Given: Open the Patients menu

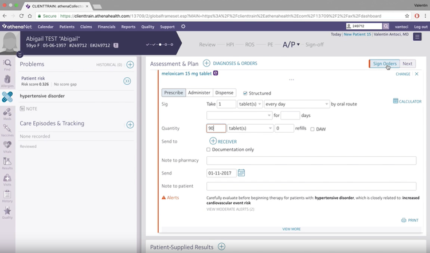Looking at the screenshot, I should click(x=67, y=26).
